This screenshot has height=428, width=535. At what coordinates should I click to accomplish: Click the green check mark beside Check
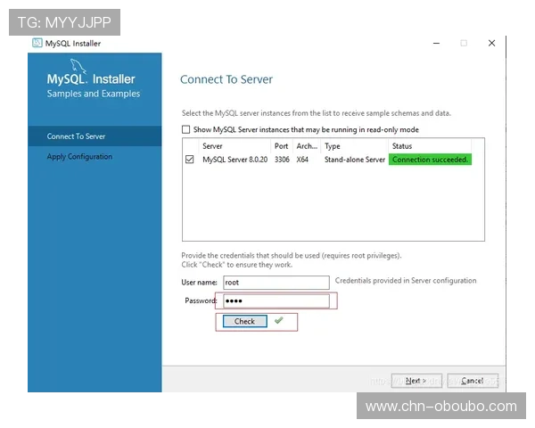279,320
